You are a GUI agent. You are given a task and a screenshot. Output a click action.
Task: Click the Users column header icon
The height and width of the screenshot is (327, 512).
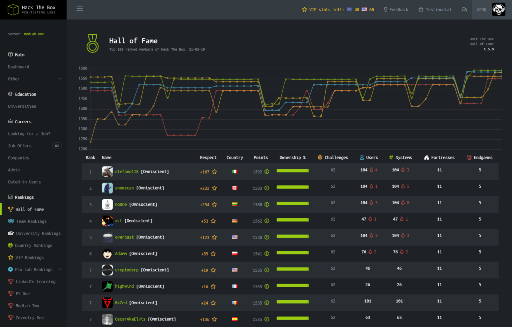[x=362, y=157]
